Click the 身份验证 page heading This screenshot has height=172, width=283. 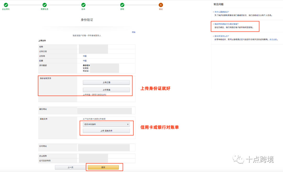pos(87,20)
